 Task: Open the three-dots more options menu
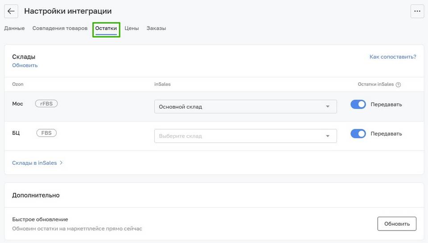(x=417, y=11)
